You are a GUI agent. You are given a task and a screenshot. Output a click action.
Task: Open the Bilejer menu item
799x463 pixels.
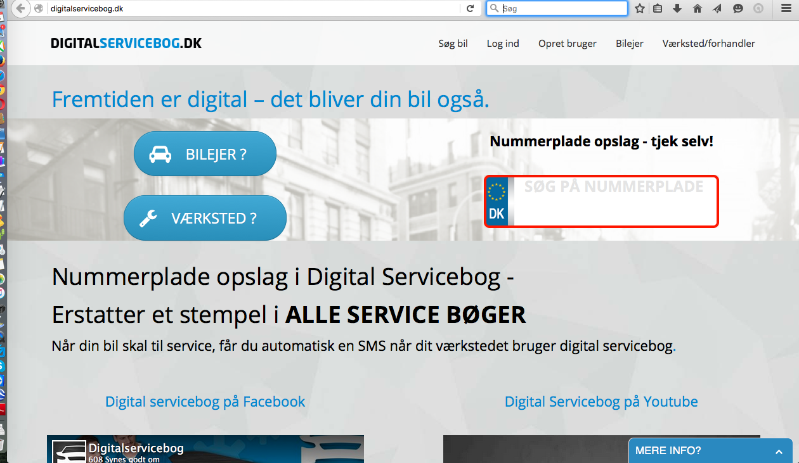click(630, 43)
